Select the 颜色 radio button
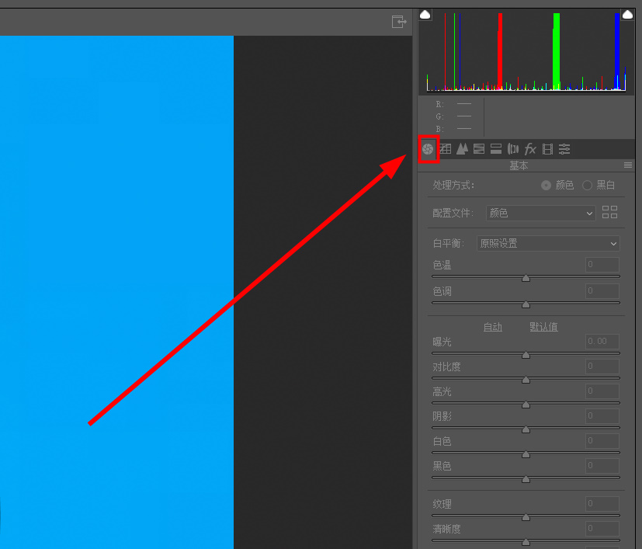642x549 pixels. [x=546, y=185]
